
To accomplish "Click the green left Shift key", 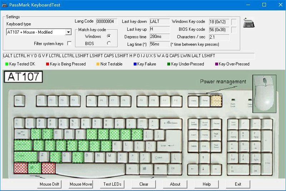I will 26,157.
